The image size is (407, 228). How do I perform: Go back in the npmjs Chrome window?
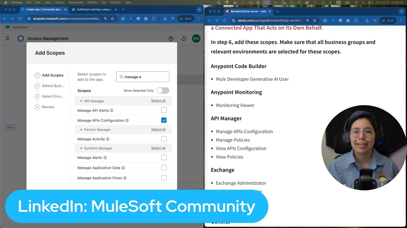(209, 21)
